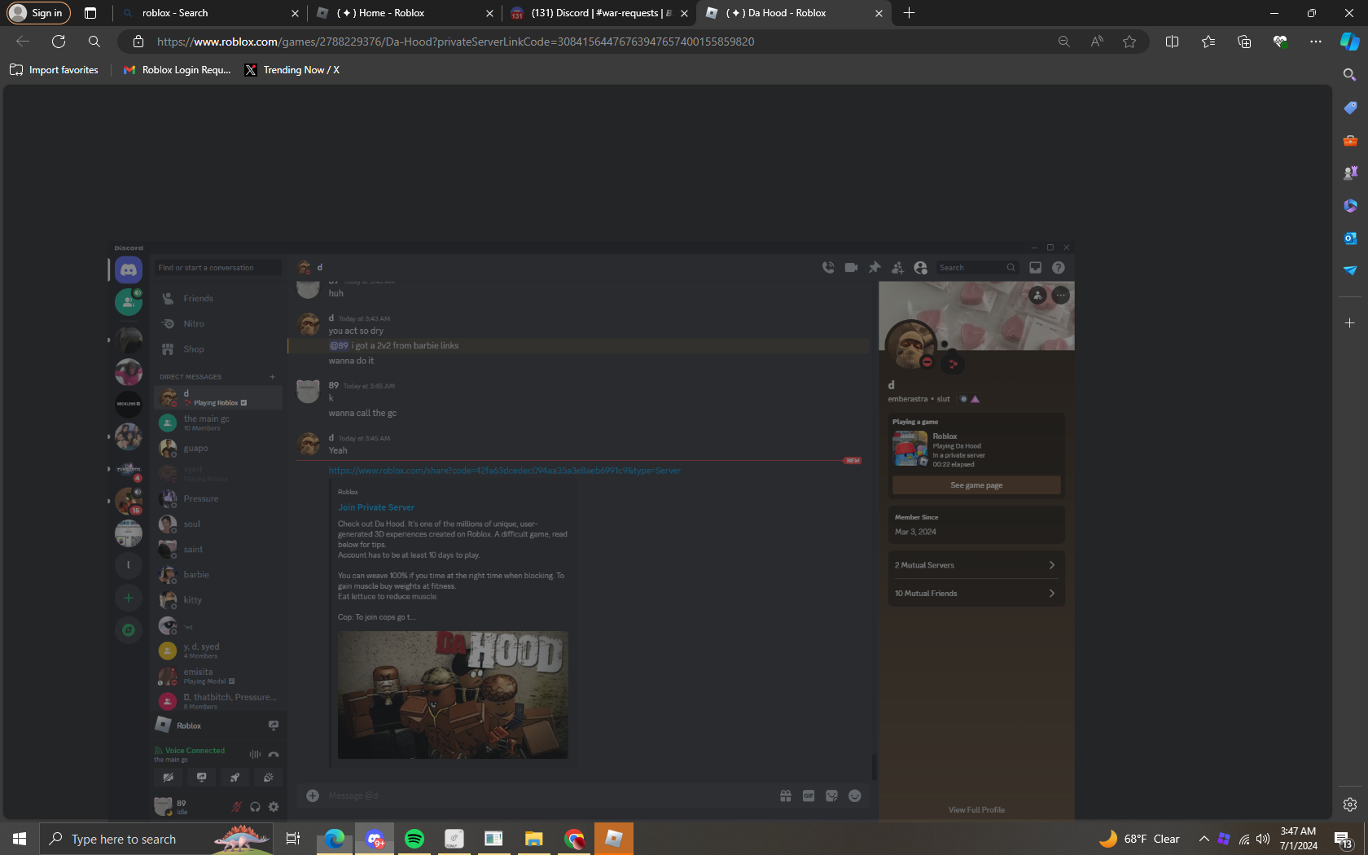
Task: Open Roblox Login Requ... bookmark
Action: point(177,70)
